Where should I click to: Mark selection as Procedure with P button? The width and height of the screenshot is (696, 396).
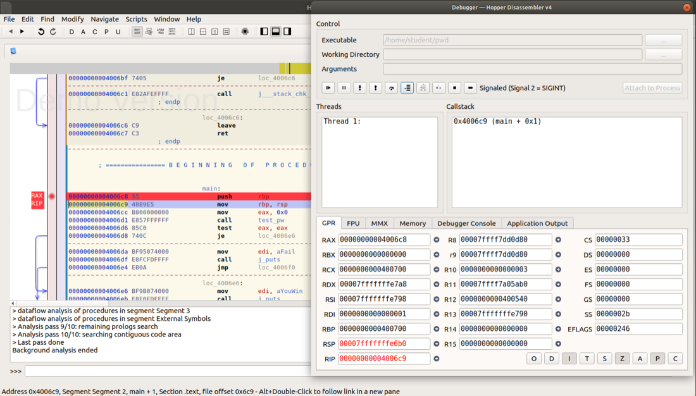pos(106,32)
